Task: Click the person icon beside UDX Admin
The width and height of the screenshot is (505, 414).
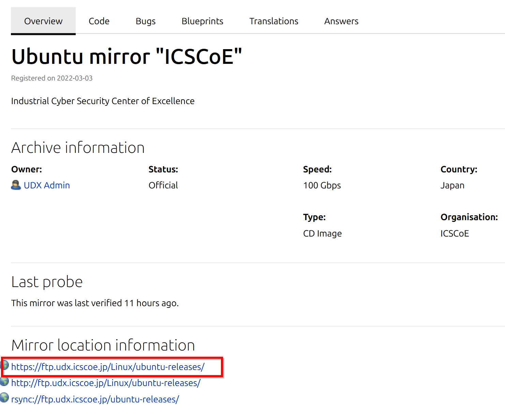Action: click(x=16, y=185)
